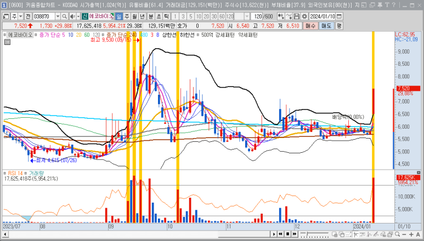This screenshot has width=424, height=241.
Task: Select the 틱 tick chart period
Action: [167, 16]
